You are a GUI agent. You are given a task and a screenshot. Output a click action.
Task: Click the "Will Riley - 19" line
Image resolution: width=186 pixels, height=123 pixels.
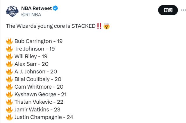pos(31,56)
